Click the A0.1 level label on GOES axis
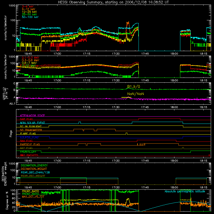The image size is (214, 214). click(x=12, y=104)
